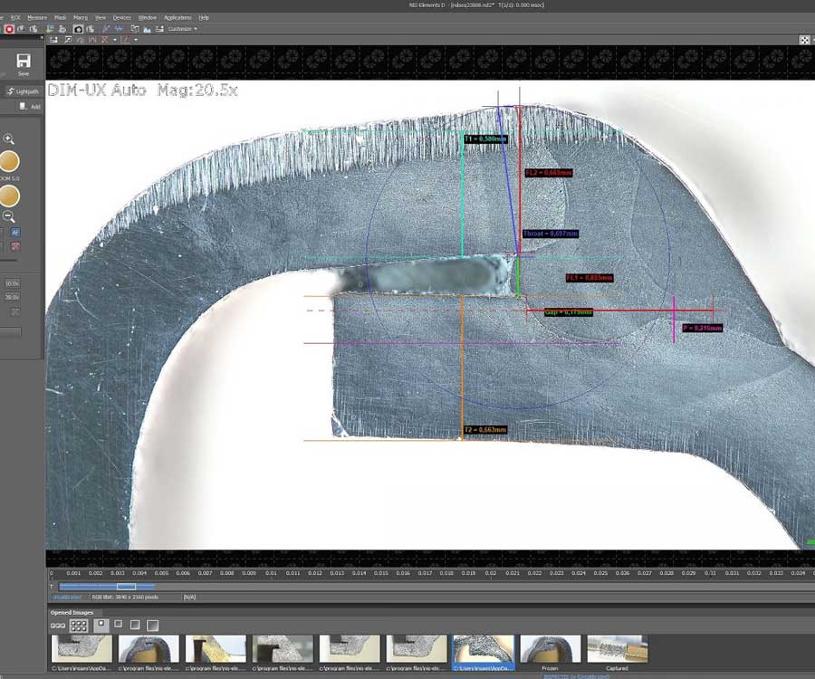Select the grid thumbnails view icon
Image resolution: width=815 pixels, height=679 pixels.
[79, 626]
